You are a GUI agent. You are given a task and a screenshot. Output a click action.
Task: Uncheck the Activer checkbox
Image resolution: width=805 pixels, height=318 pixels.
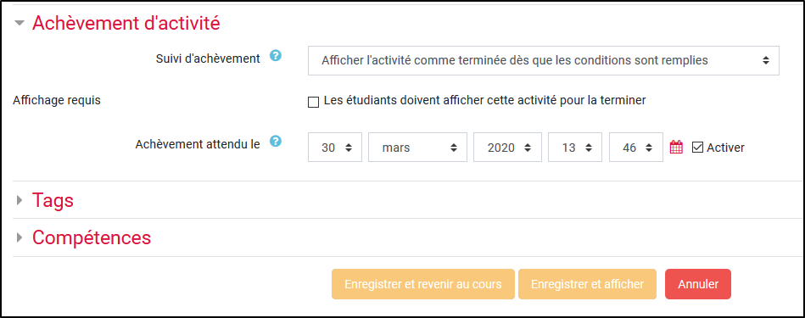point(698,148)
